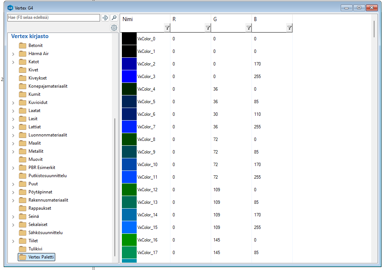Image resolution: width=383 pixels, height=270 pixels.
Task: Pick the VxColor_16 green swatch
Action: 129,240
